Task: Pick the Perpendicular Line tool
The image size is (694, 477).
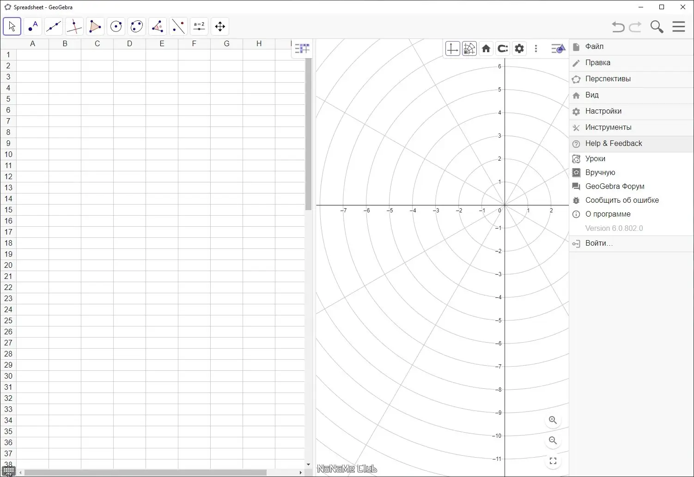Action: tap(74, 26)
